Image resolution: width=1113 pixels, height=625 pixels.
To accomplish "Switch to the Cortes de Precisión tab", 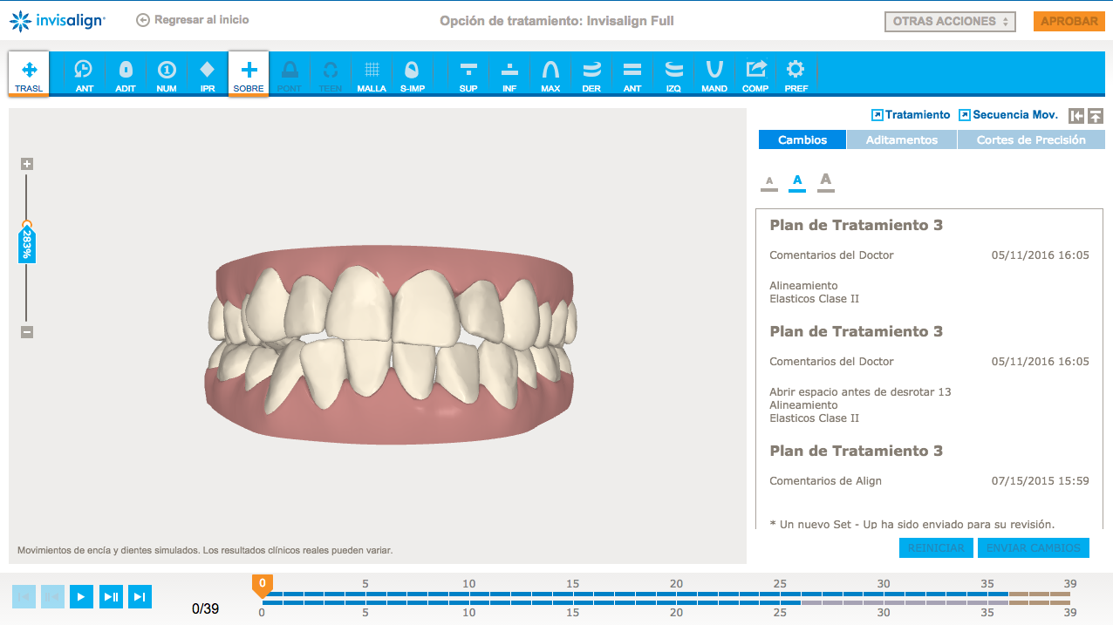I will click(1031, 139).
